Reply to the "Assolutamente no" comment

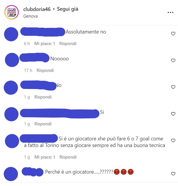tap(68, 44)
